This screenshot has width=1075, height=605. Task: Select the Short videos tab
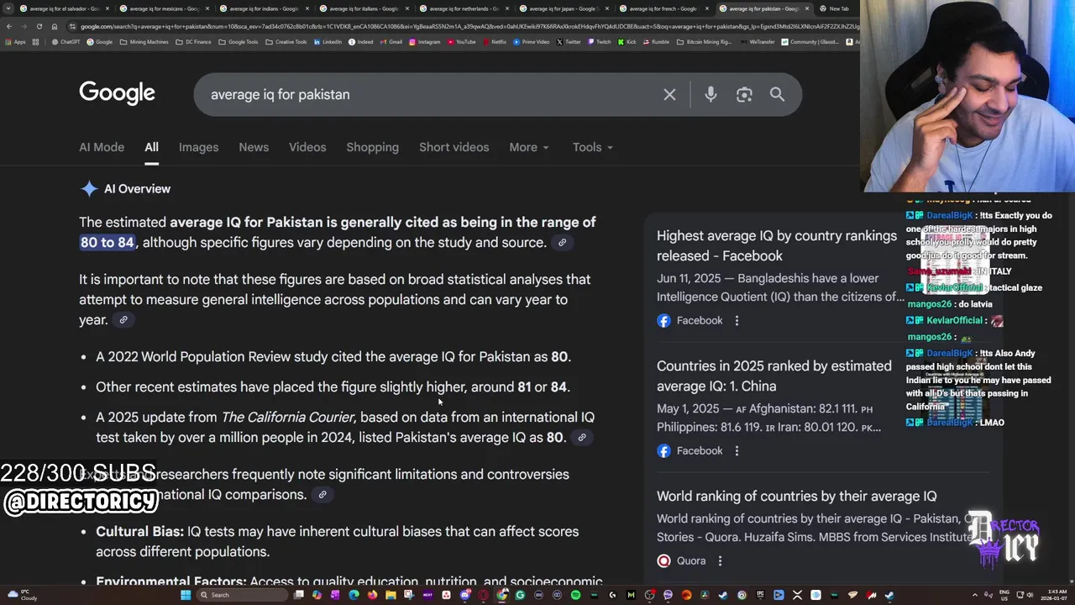tap(454, 147)
